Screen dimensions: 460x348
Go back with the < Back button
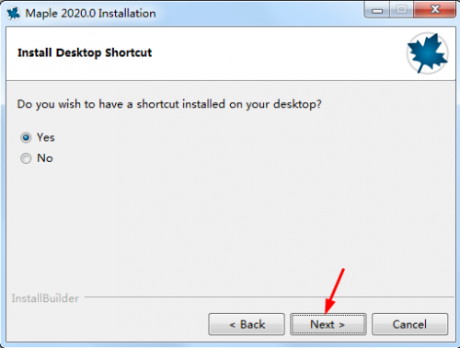point(247,324)
